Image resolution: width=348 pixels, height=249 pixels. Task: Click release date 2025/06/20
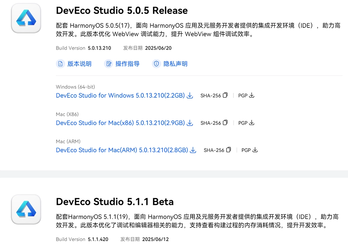point(158,48)
